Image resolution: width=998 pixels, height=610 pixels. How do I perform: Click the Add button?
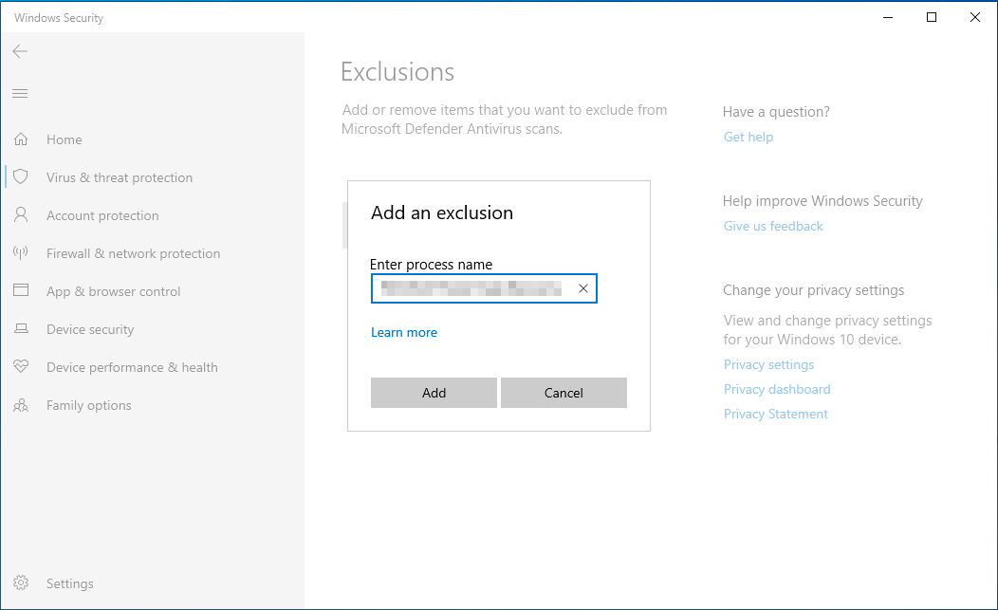click(434, 393)
